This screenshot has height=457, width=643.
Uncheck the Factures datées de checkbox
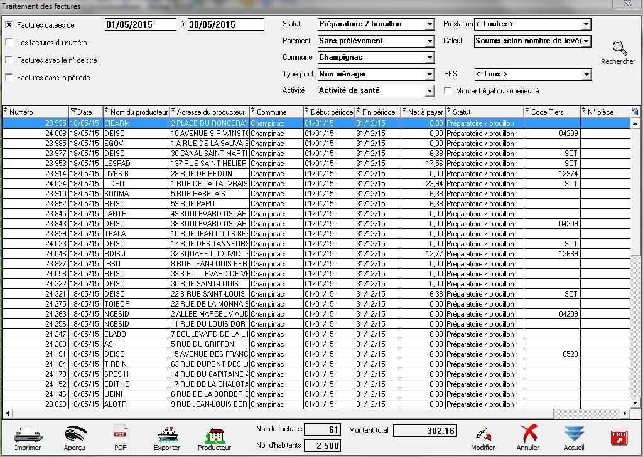click(x=9, y=25)
